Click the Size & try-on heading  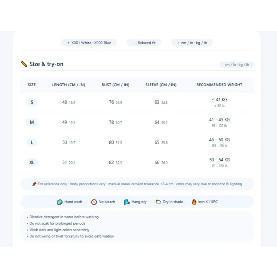(x=46, y=64)
